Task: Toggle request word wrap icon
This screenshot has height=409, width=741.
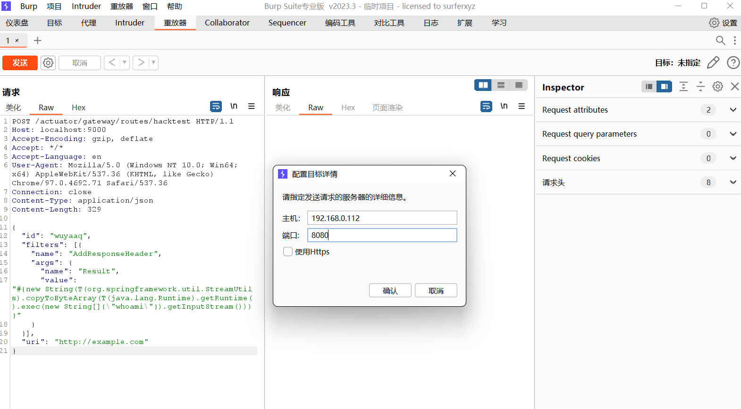Action: 216,106
